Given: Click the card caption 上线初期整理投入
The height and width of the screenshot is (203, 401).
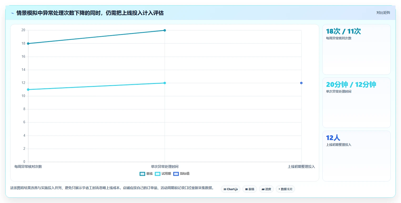Looking at the screenshot, I should point(339,145).
